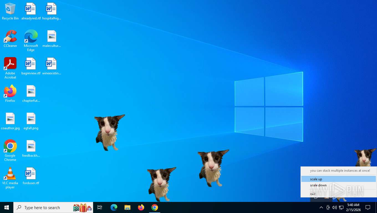
Task: Select the Google Chrome desktop shortcut
Action: (10, 151)
